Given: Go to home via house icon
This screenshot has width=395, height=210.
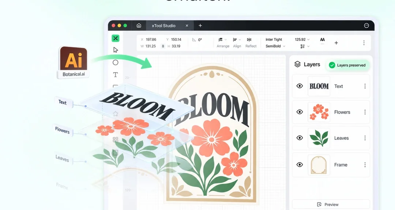Looking at the screenshot, I should [139, 26].
